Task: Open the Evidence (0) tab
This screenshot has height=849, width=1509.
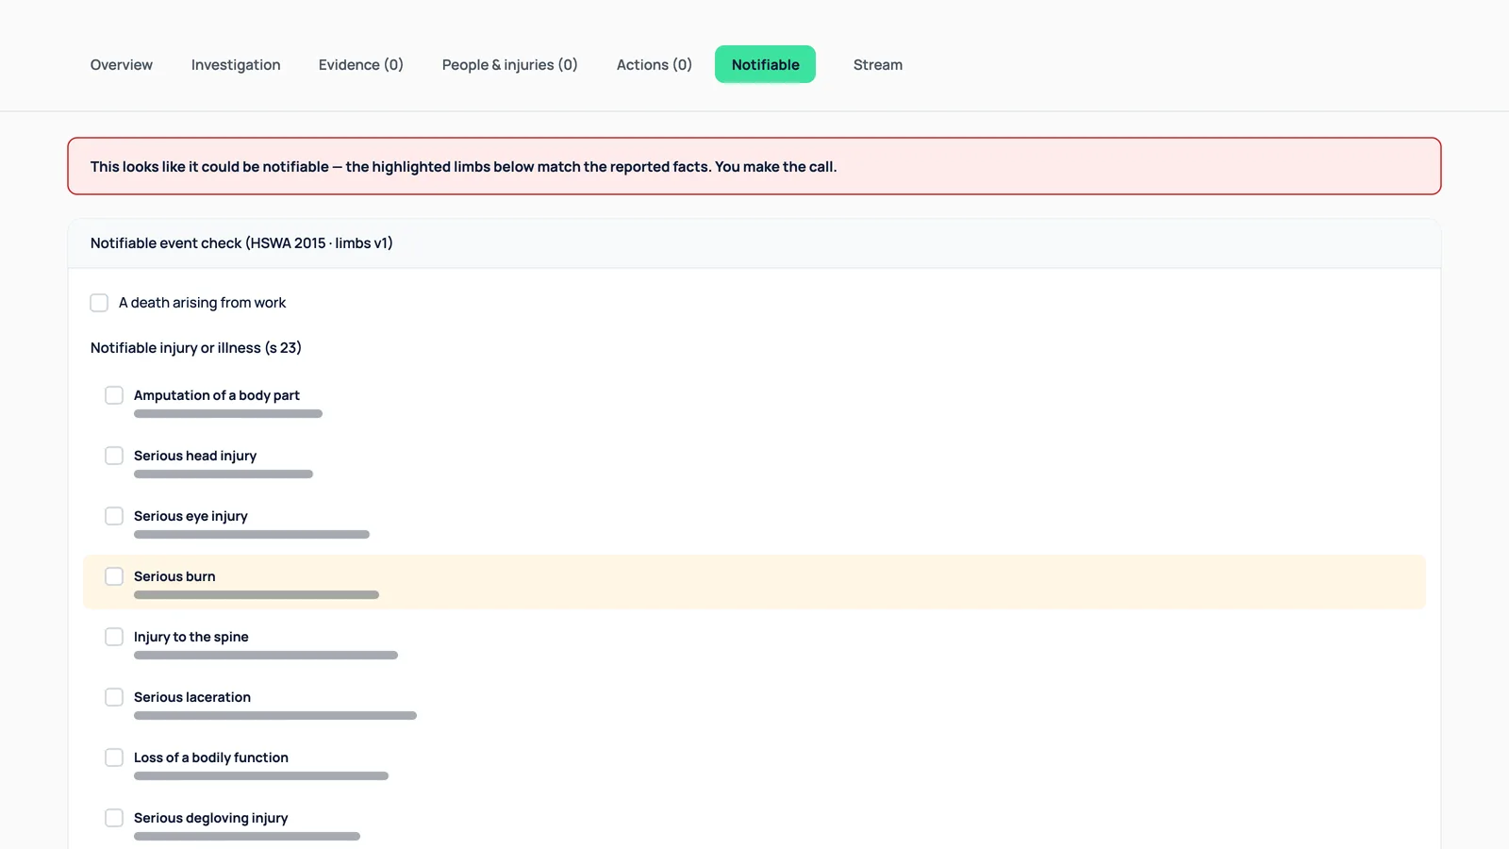Action: coord(360,64)
